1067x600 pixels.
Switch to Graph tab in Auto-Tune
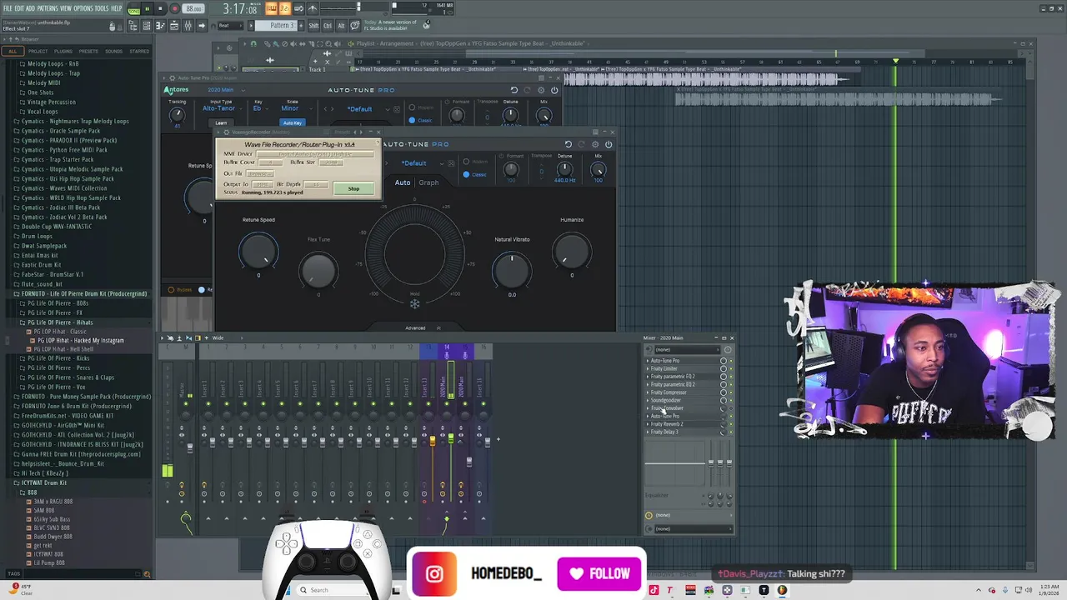pos(428,182)
